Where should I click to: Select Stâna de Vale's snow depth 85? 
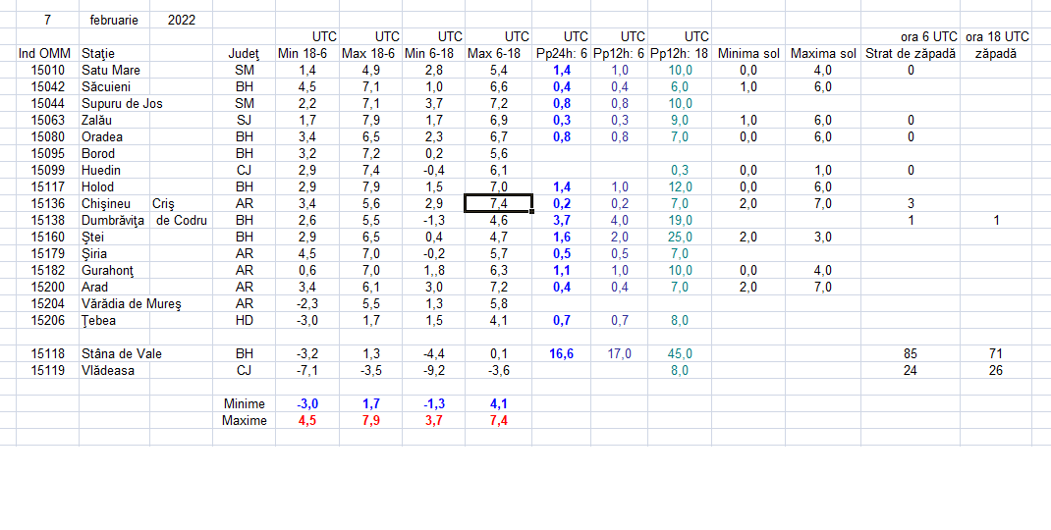tap(911, 353)
